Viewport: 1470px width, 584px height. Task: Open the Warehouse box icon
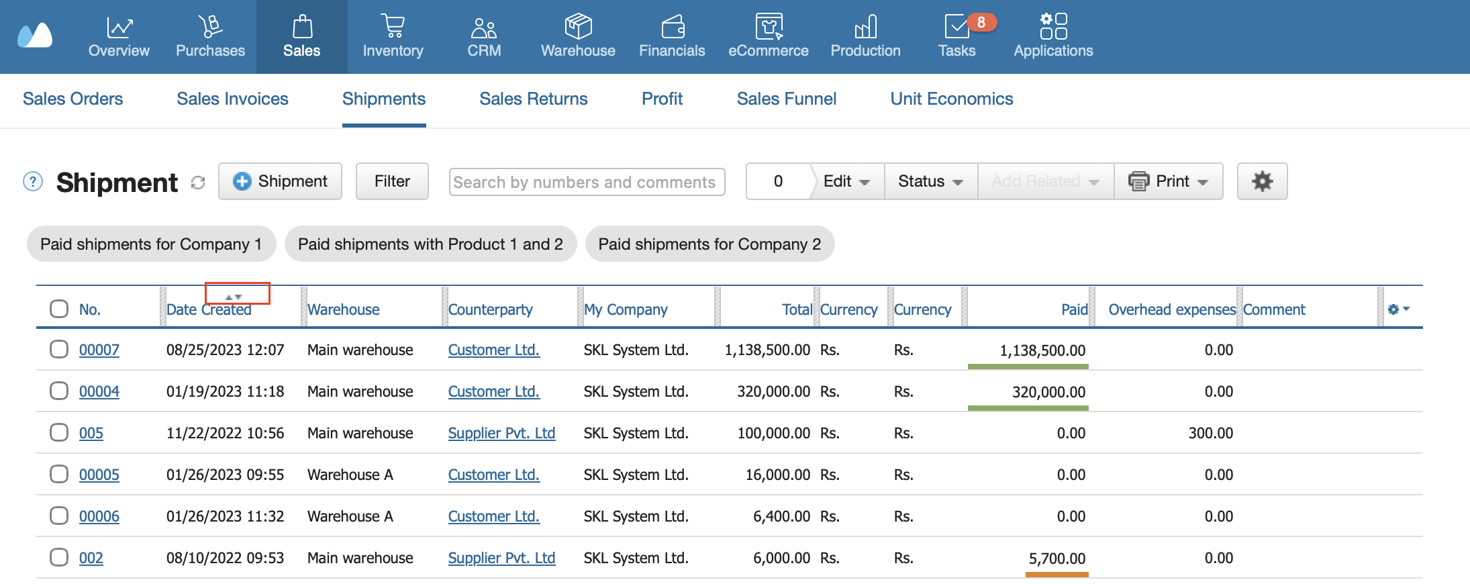578,27
